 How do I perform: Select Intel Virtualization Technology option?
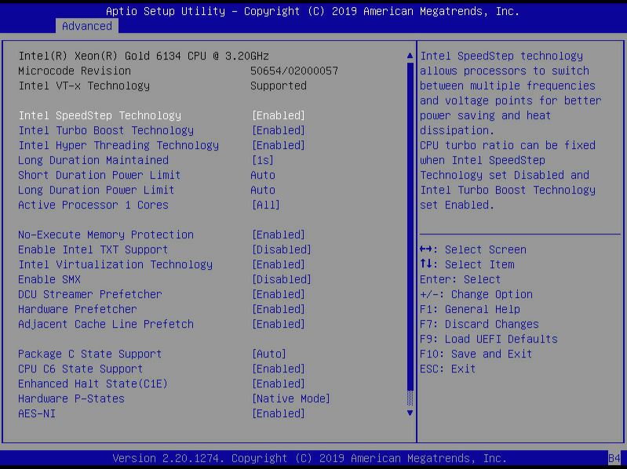[115, 264]
